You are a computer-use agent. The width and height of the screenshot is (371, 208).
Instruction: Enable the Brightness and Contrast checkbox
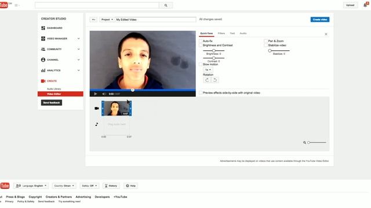tap(201, 45)
